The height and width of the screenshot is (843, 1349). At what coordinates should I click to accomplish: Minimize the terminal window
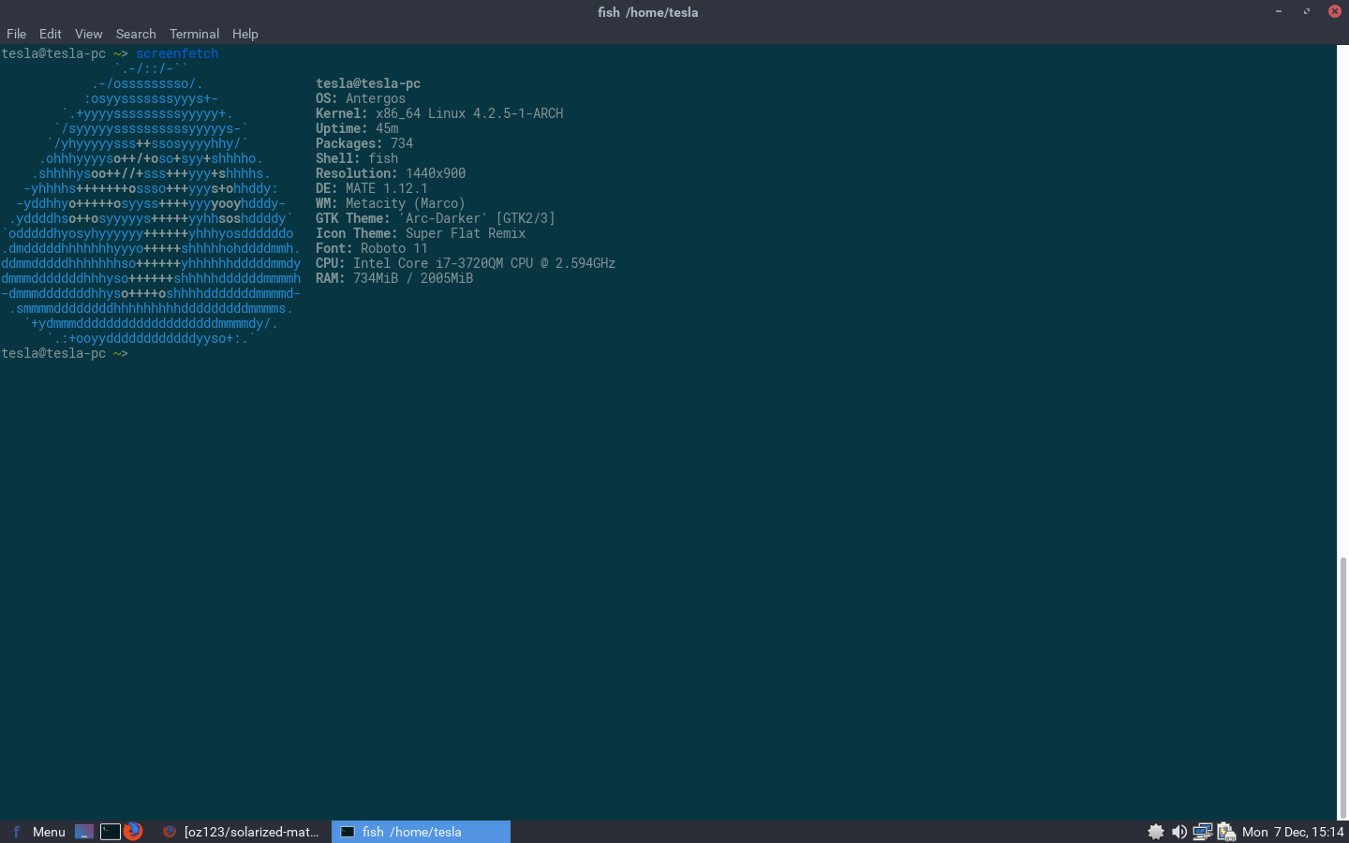(x=1279, y=11)
